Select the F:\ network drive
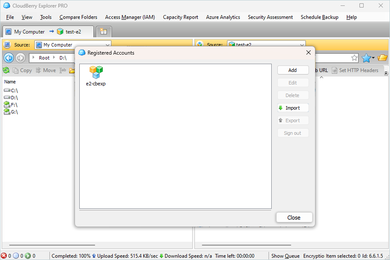This screenshot has width=390, height=260. (11, 104)
